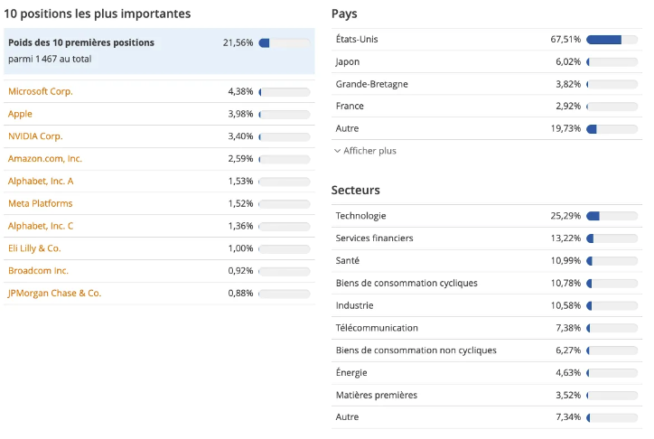Select the Grande-Bretagne country row label
This screenshot has width=654, height=439.
pyautogui.click(x=371, y=84)
